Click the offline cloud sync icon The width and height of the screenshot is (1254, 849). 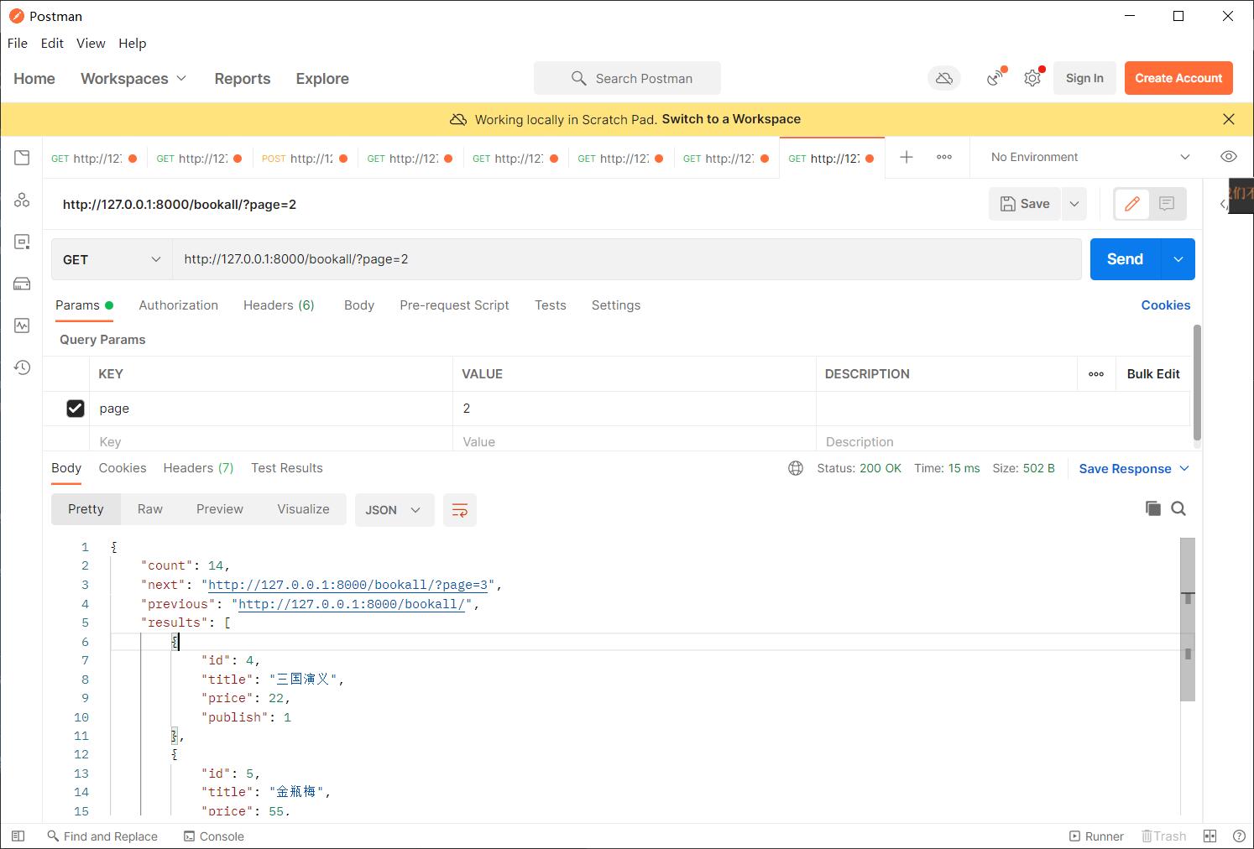[x=944, y=78]
